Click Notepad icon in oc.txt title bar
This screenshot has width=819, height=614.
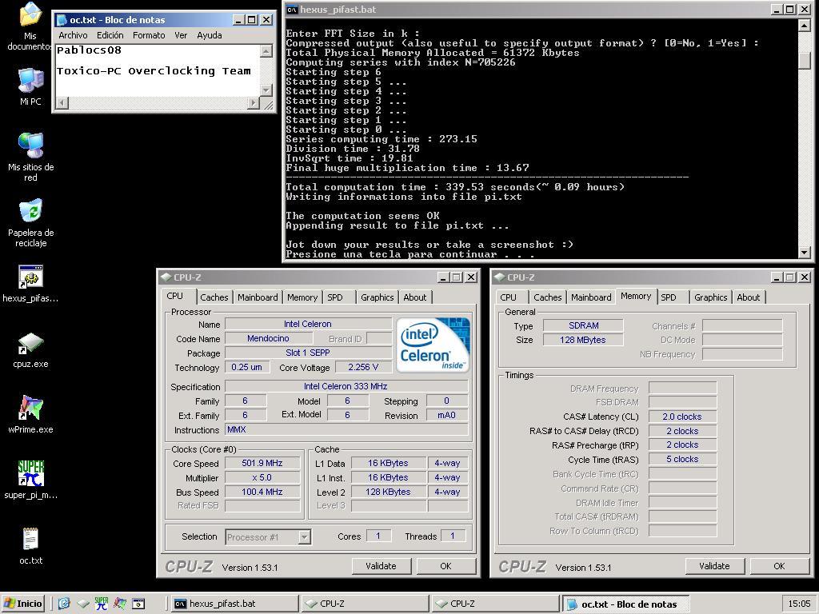click(x=62, y=20)
